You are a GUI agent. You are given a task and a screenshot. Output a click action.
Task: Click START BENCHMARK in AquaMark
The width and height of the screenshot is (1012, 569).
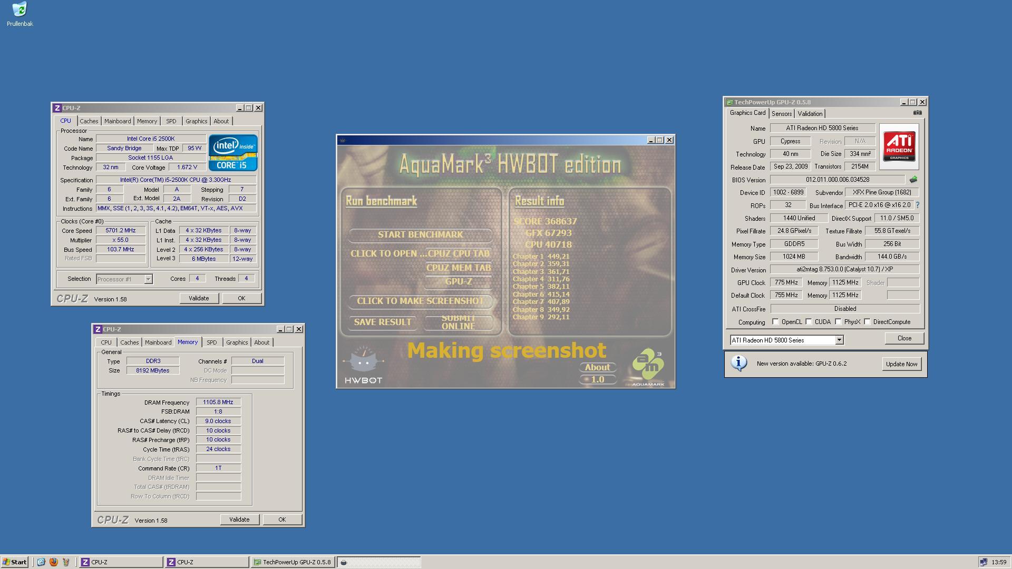pyautogui.click(x=420, y=235)
